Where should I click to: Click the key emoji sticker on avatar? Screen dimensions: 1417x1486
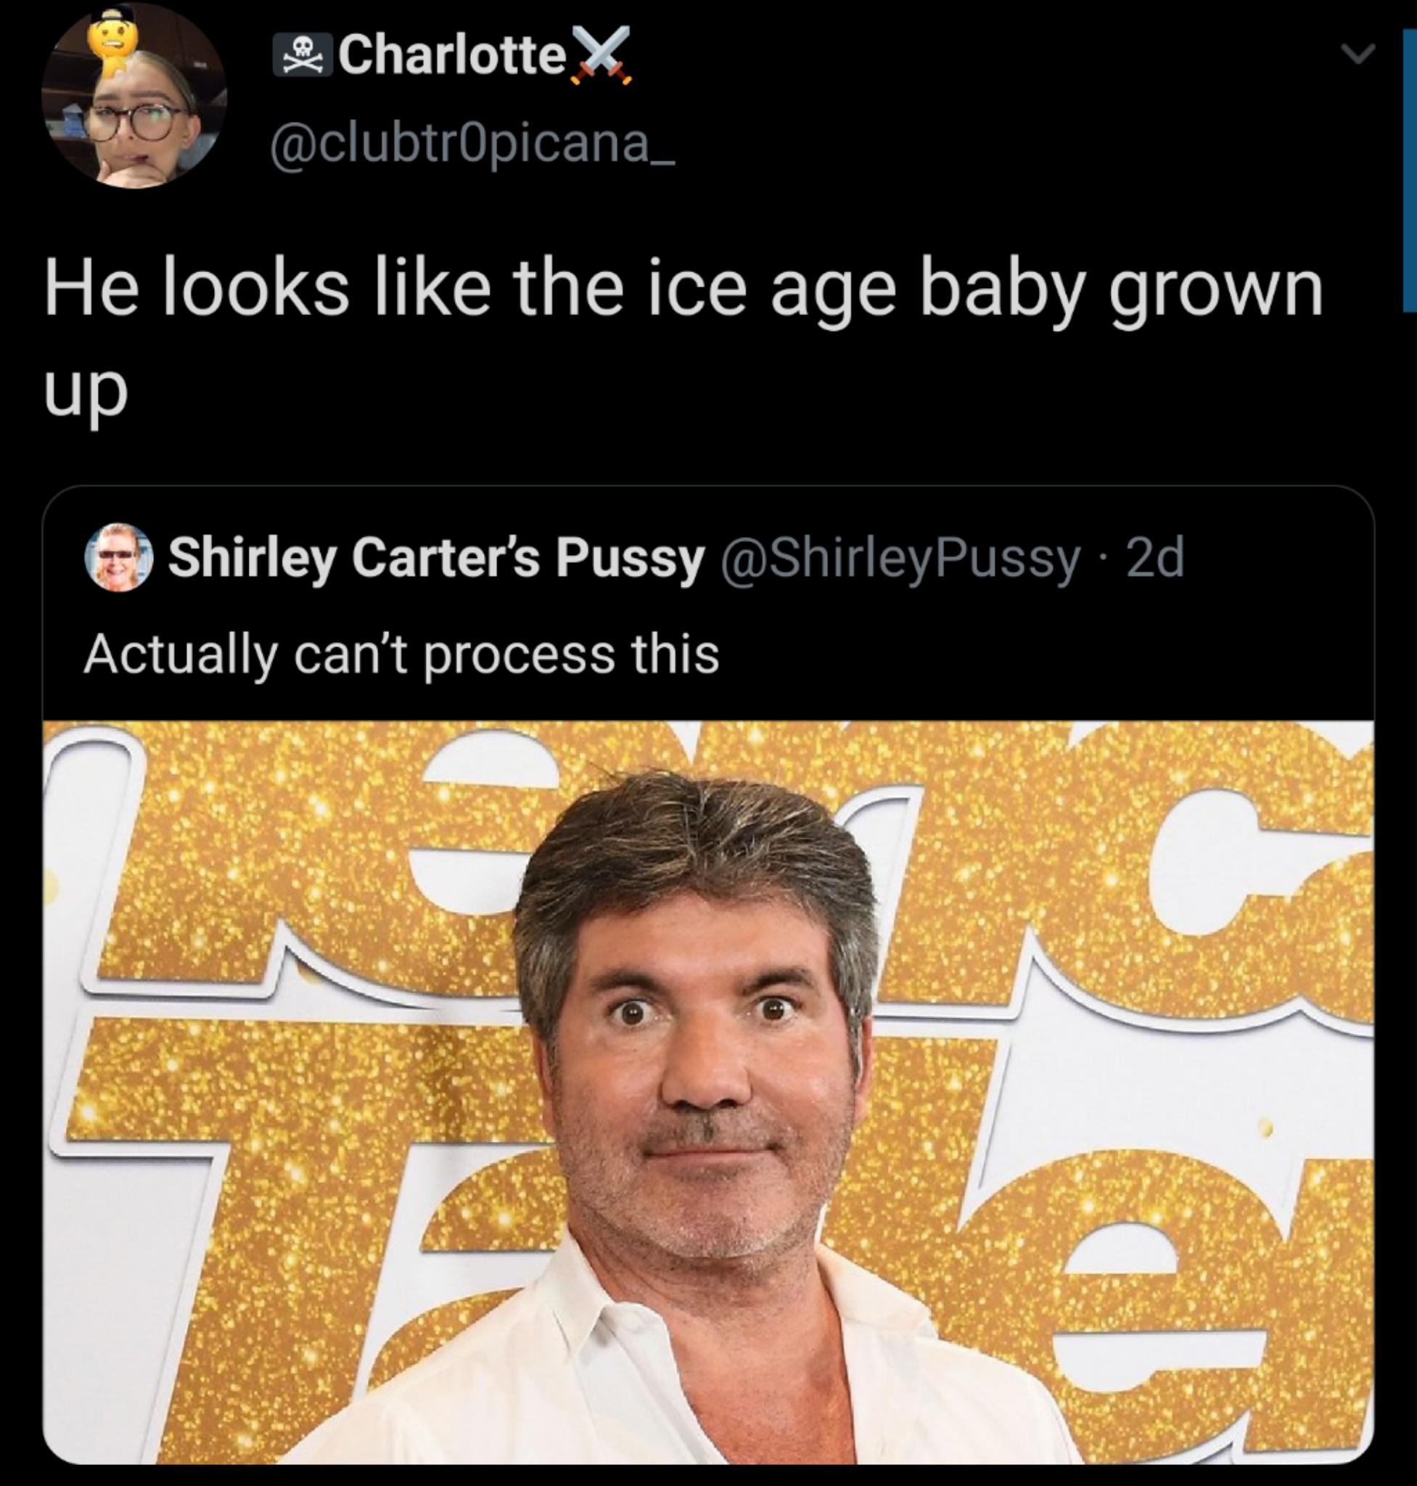click(110, 45)
